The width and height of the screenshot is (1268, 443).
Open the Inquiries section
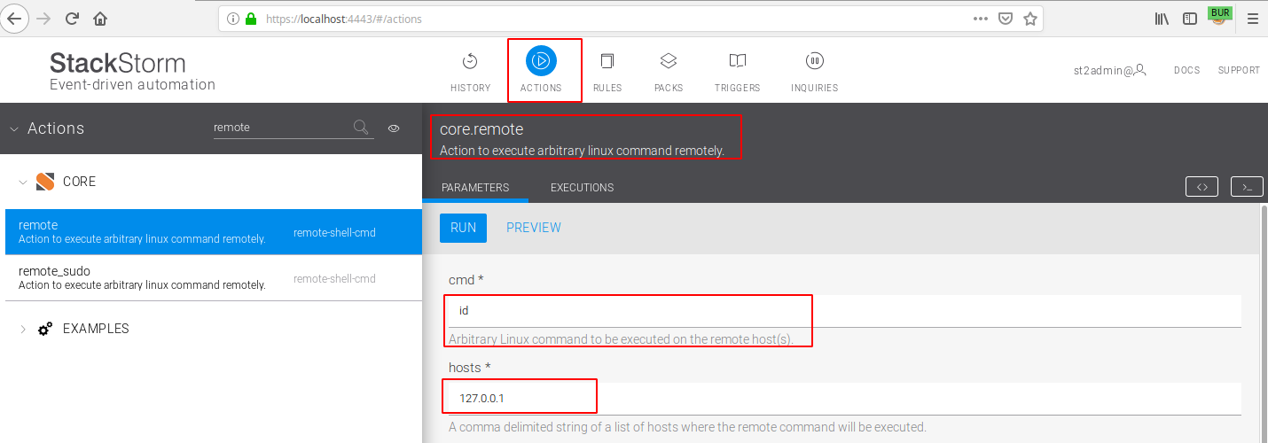coord(814,71)
